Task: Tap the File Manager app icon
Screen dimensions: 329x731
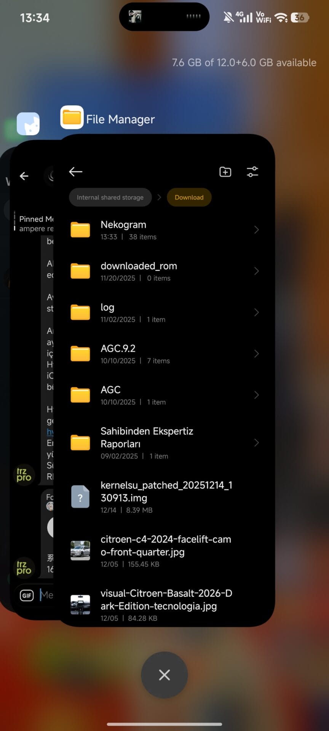Action: 72,118
